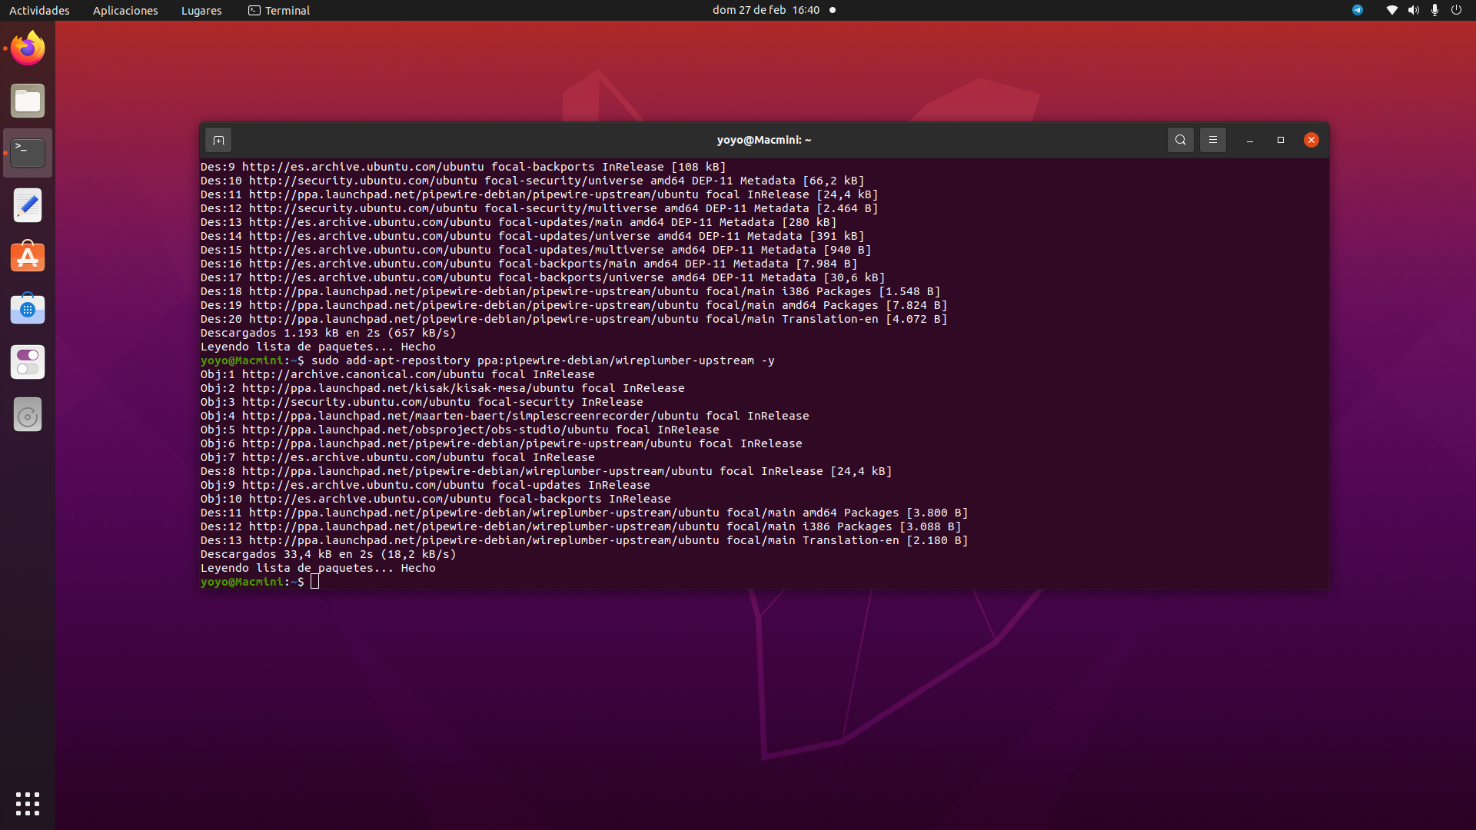Viewport: 1476px width, 830px height.
Task: Open the Aplicaciones menu
Action: click(x=125, y=10)
